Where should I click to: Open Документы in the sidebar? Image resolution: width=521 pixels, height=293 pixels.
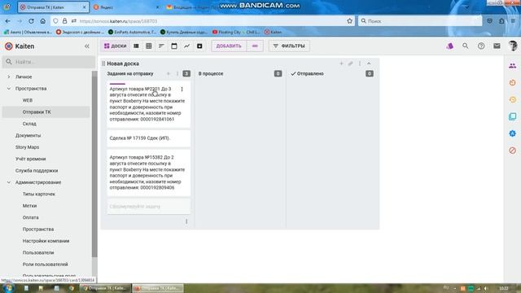point(28,136)
